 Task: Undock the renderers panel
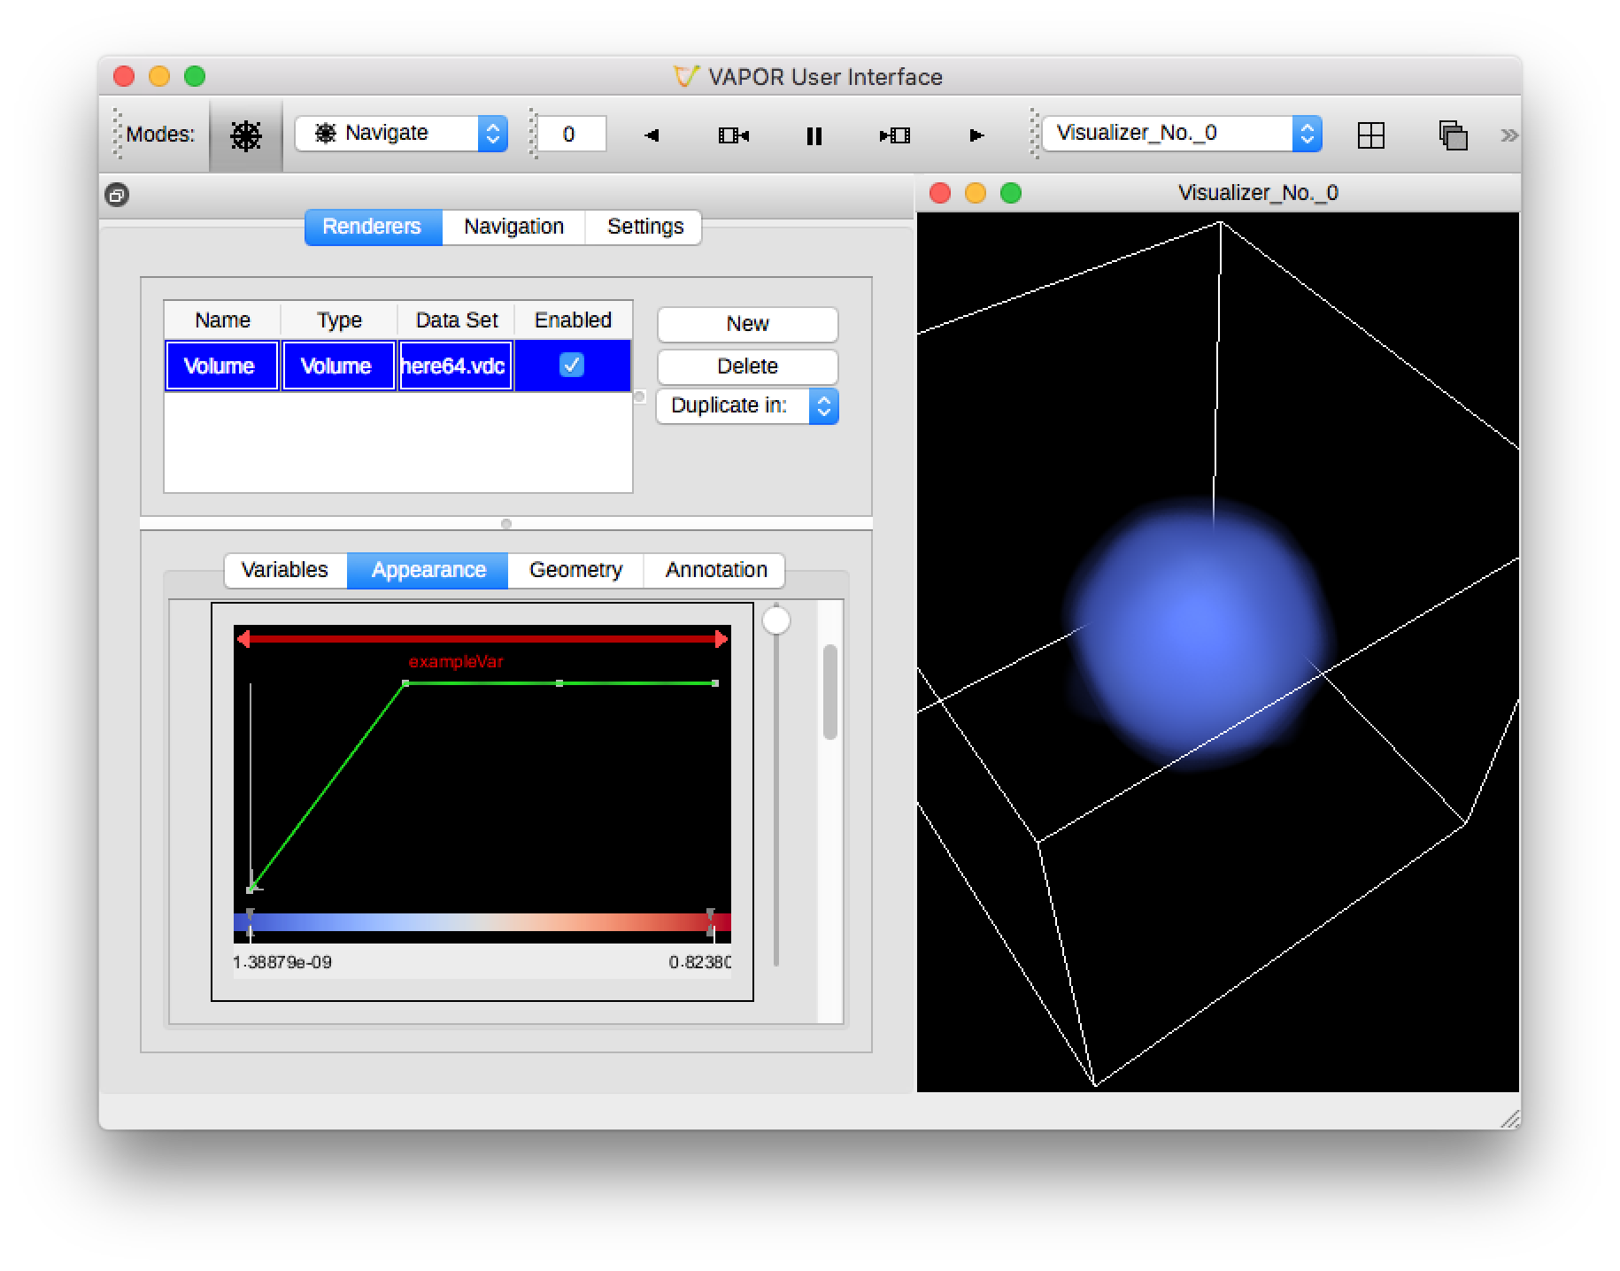click(117, 195)
